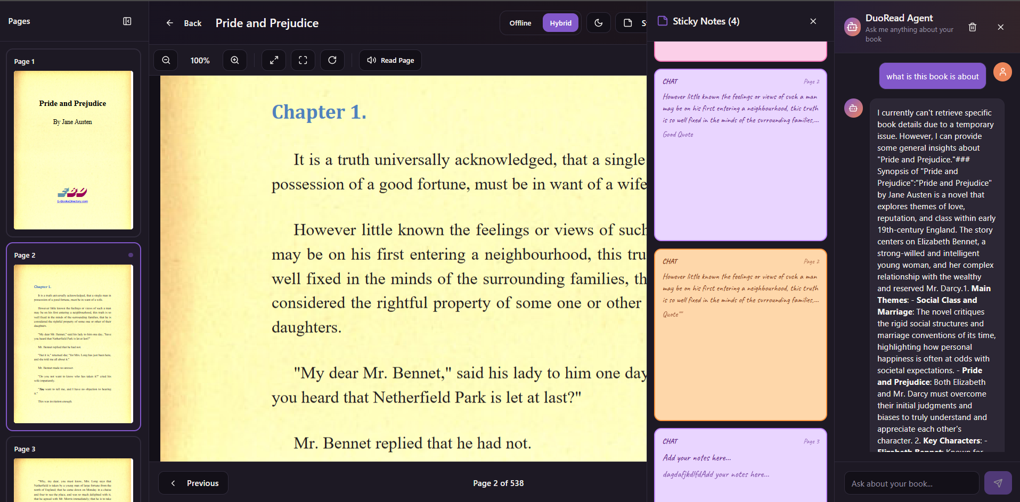Zoom out of the page
The image size is (1020, 502).
point(166,60)
